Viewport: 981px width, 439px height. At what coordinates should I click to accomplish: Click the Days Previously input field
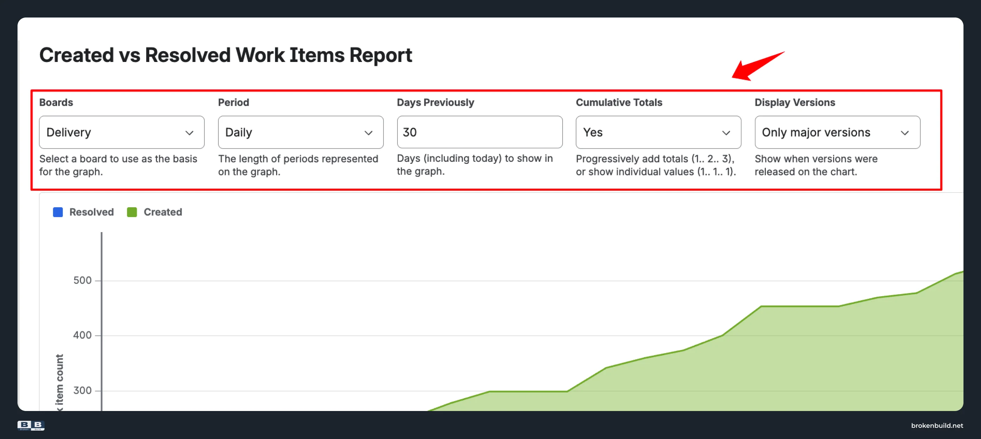point(479,132)
